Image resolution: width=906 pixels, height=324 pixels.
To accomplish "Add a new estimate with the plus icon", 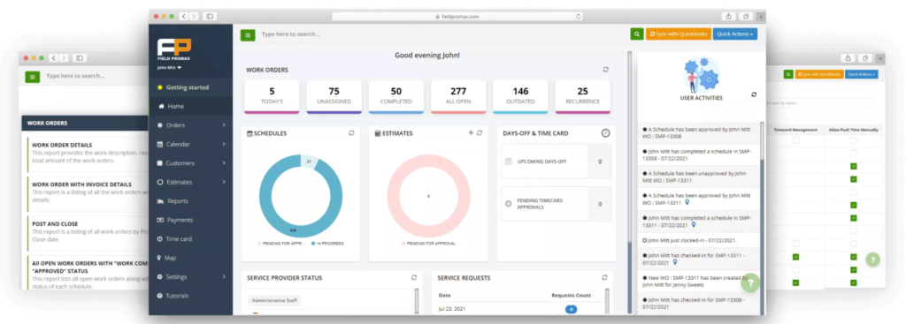I will (x=471, y=133).
